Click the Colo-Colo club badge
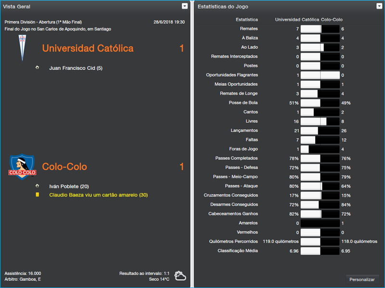This screenshot has height=288, width=385. (x=22, y=167)
